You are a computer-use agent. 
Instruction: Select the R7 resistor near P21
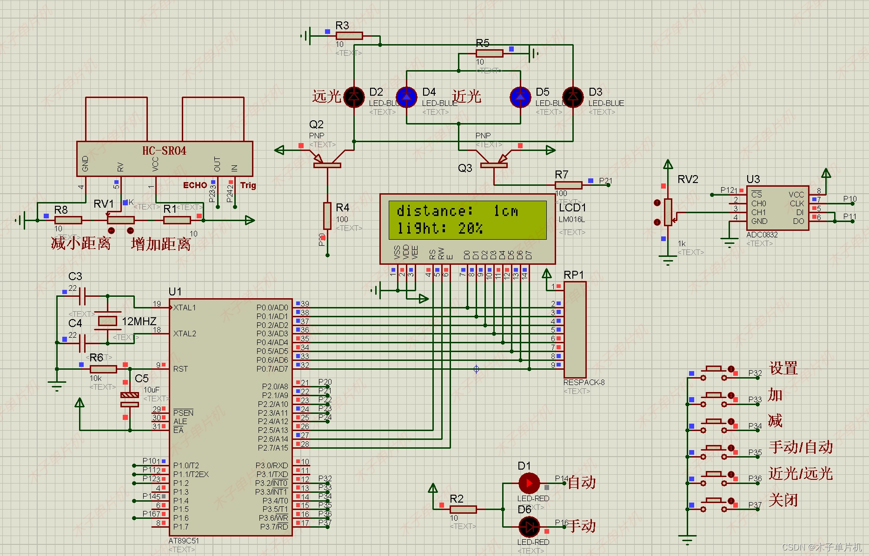coord(568,185)
